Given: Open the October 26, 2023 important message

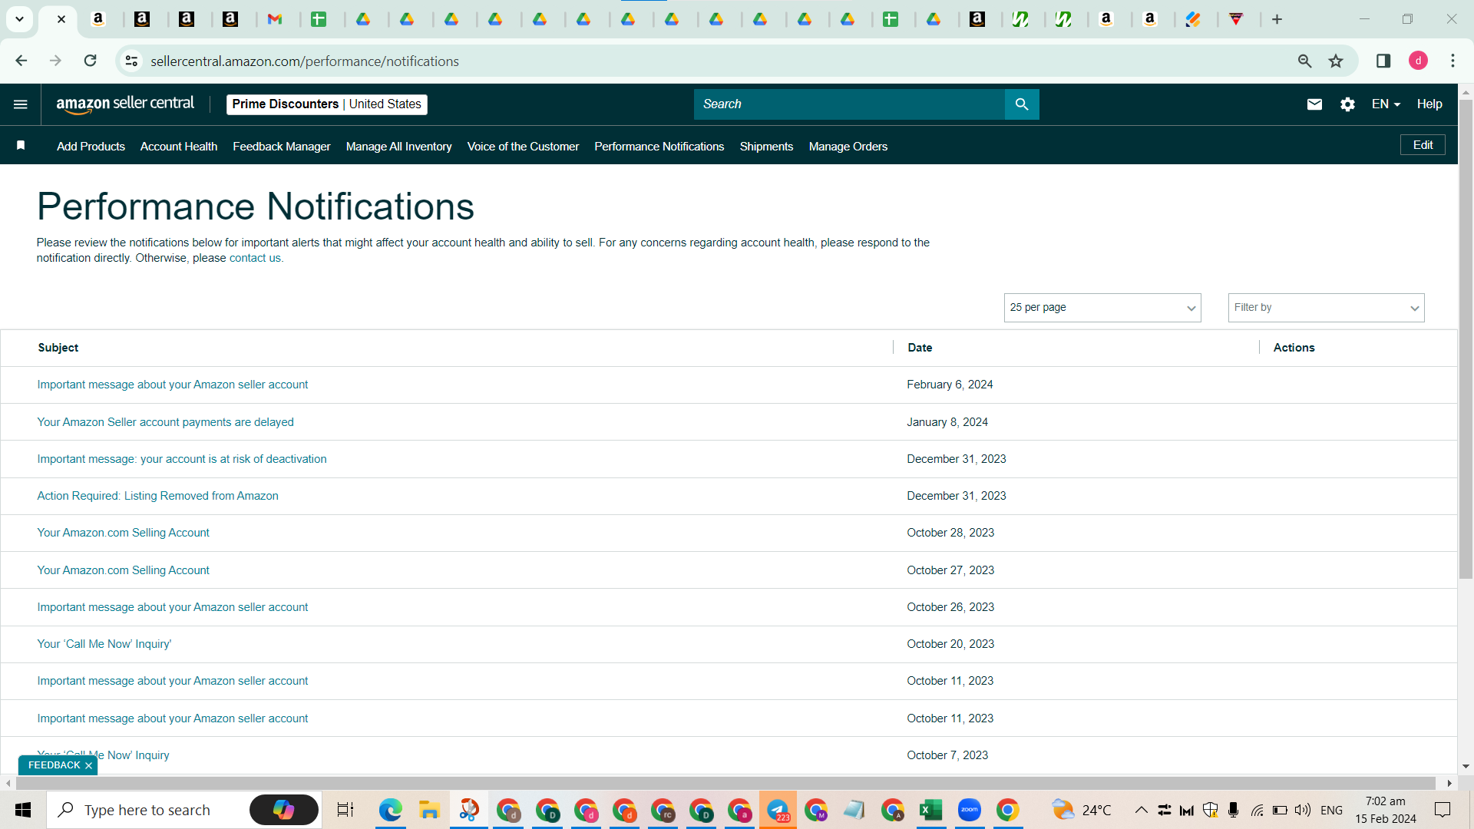Looking at the screenshot, I should pos(173,607).
